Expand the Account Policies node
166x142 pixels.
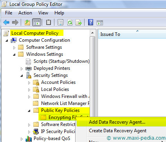tap(29, 83)
